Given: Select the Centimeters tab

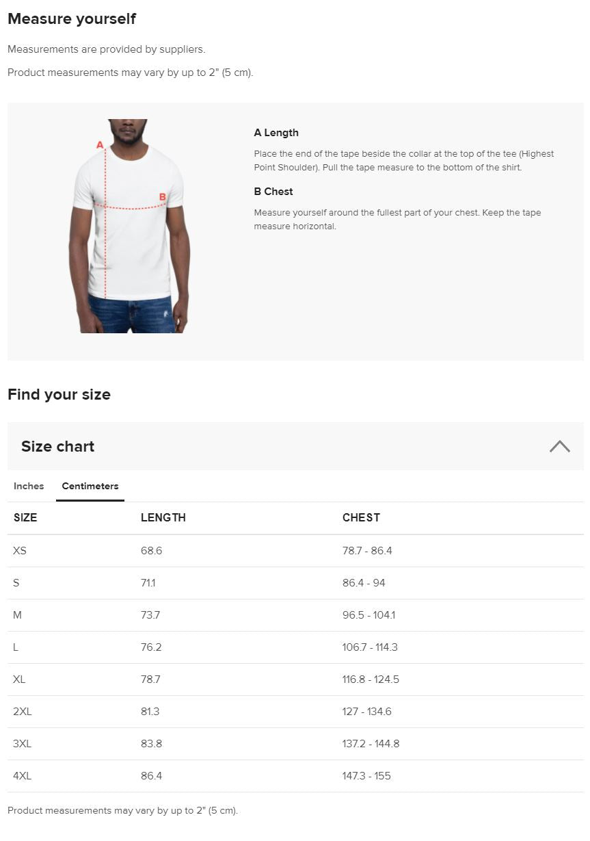Looking at the screenshot, I should [90, 486].
